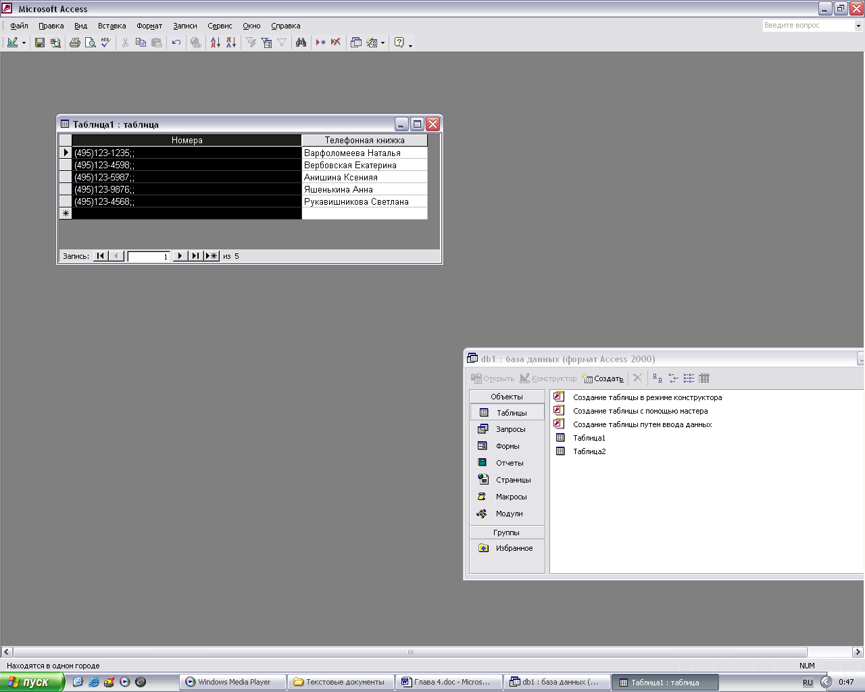This screenshot has height=692, width=865.
Task: Select the Телефонная книжка column header
Action: pos(365,141)
